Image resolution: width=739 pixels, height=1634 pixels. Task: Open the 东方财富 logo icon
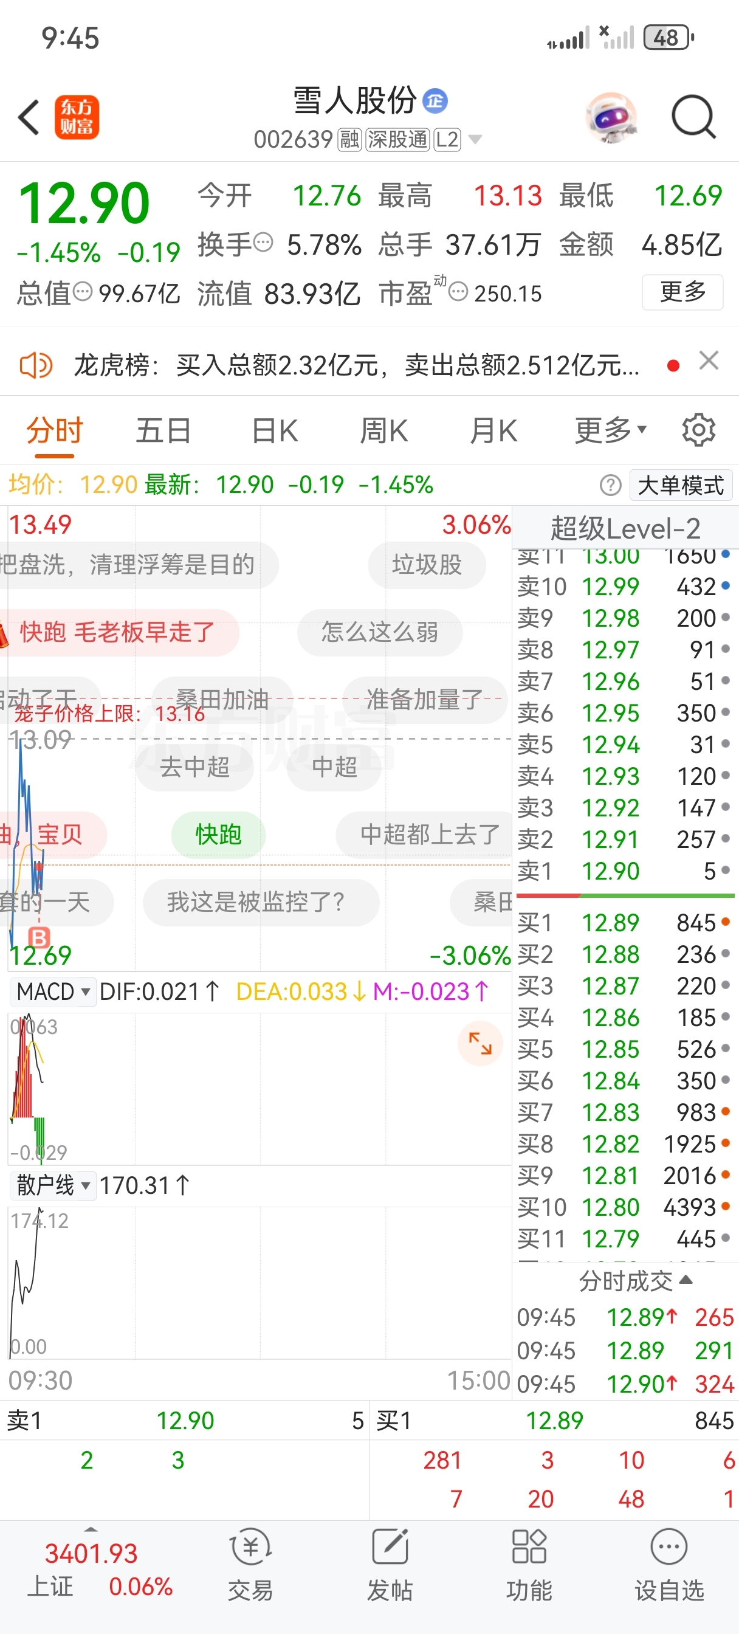click(77, 117)
